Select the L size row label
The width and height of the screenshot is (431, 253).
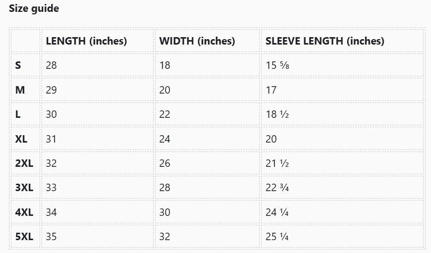18,114
